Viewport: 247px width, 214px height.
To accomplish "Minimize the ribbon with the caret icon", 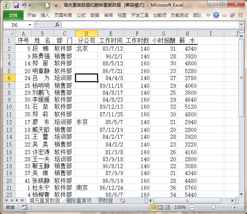I will pyautogui.click(x=208, y=15).
